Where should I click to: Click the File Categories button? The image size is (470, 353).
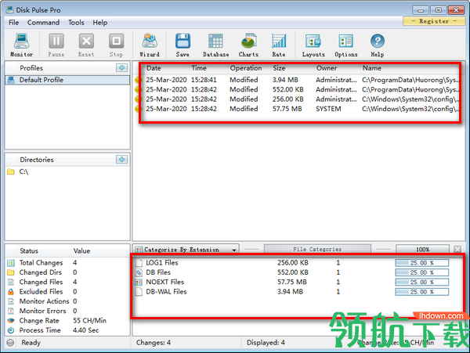(317, 249)
